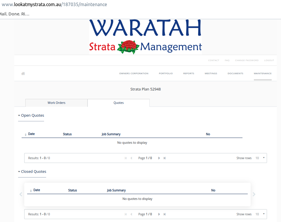Click Job Summary header in Closed Quotes

click(116, 190)
